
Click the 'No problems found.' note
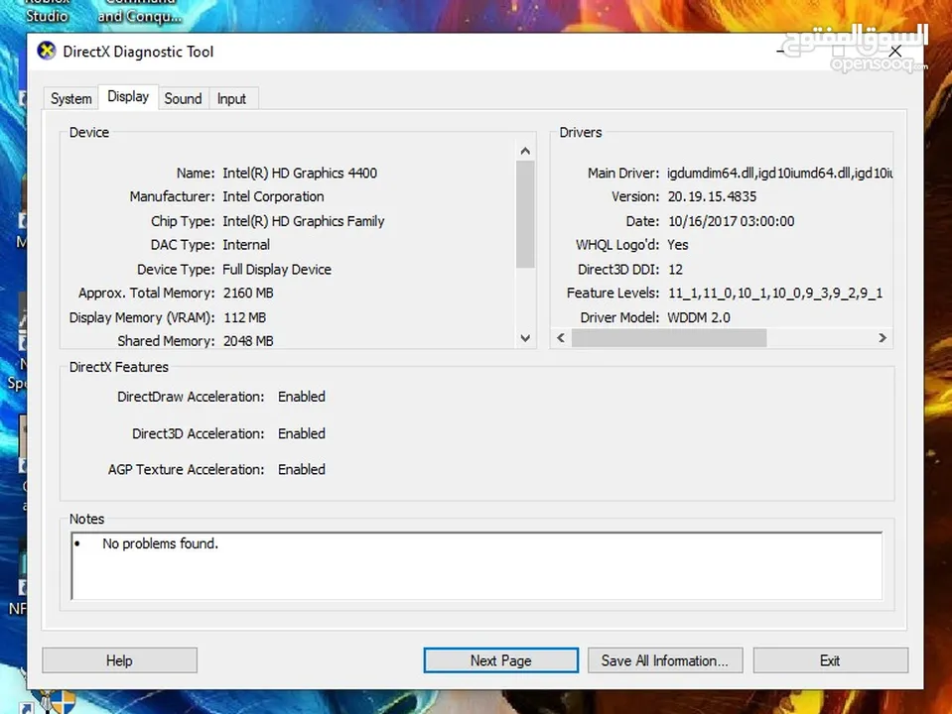click(x=160, y=542)
